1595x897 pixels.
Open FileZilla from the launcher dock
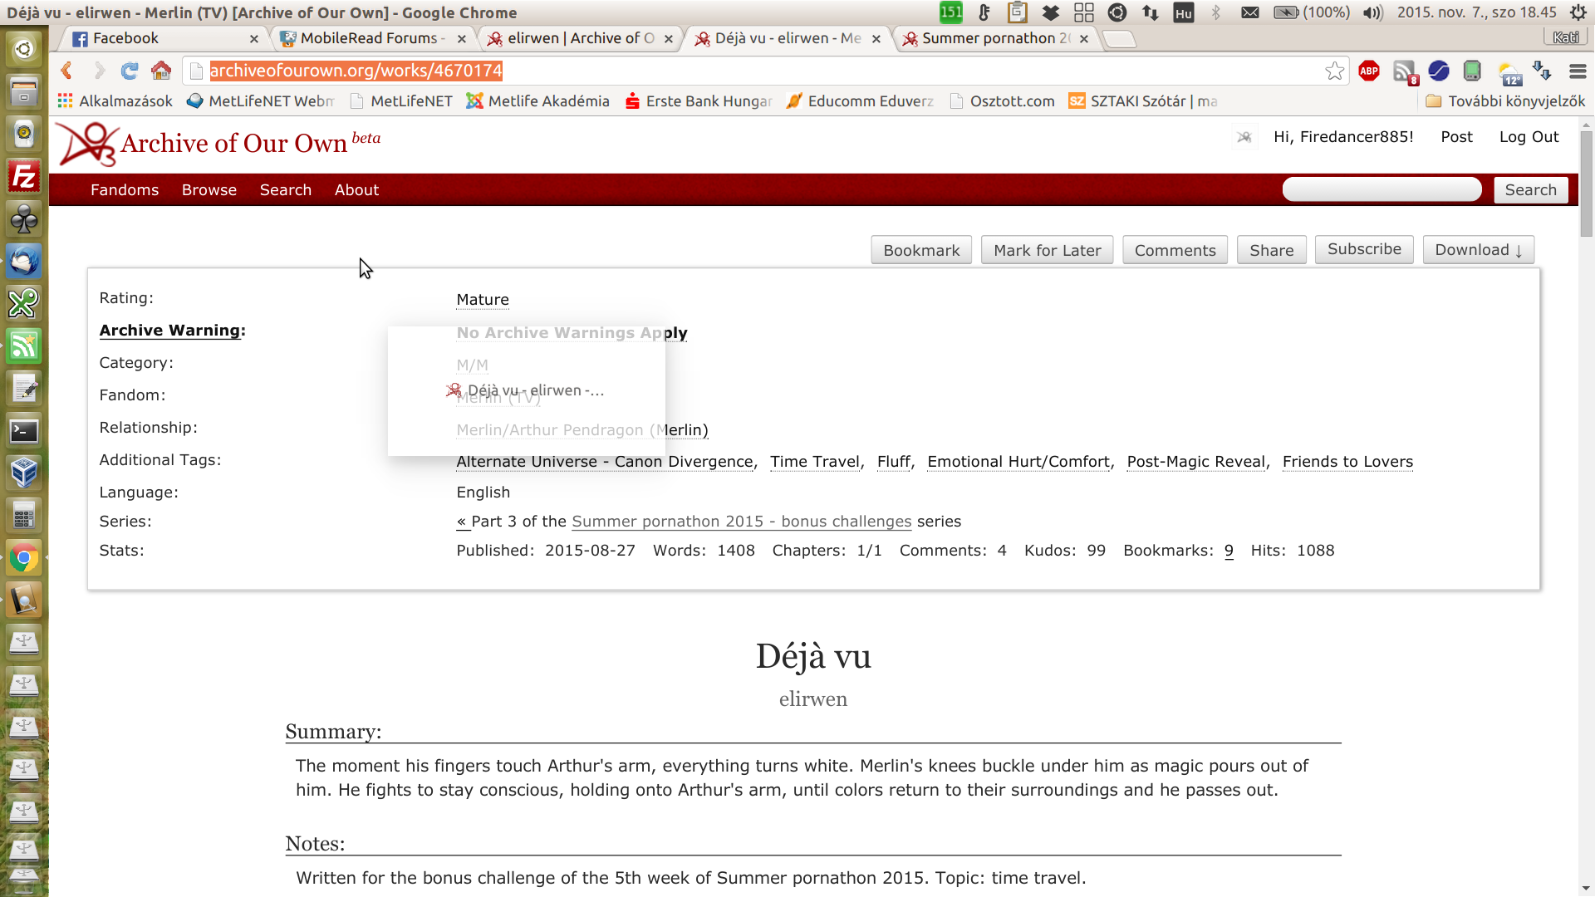click(x=23, y=177)
